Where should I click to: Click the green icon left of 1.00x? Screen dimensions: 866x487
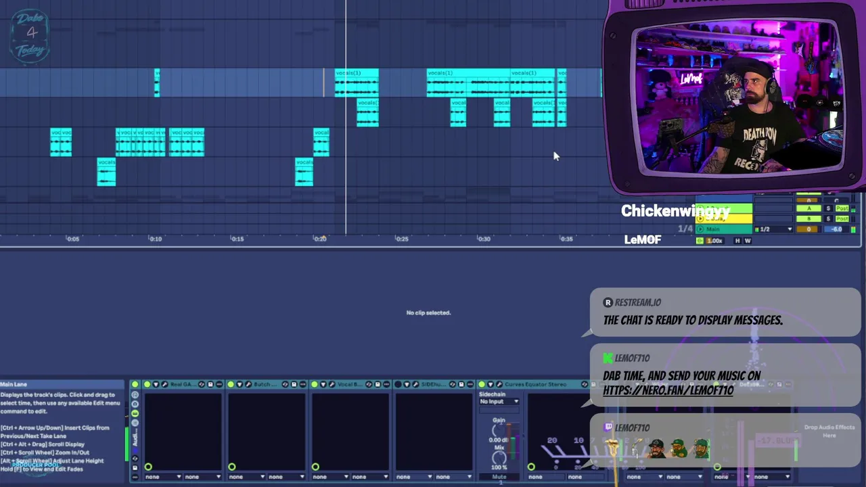pyautogui.click(x=700, y=241)
